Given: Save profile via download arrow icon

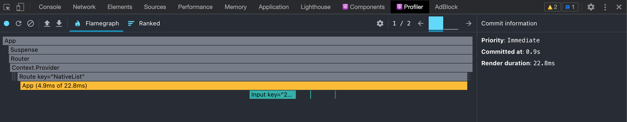Looking at the screenshot, I should pos(59,23).
